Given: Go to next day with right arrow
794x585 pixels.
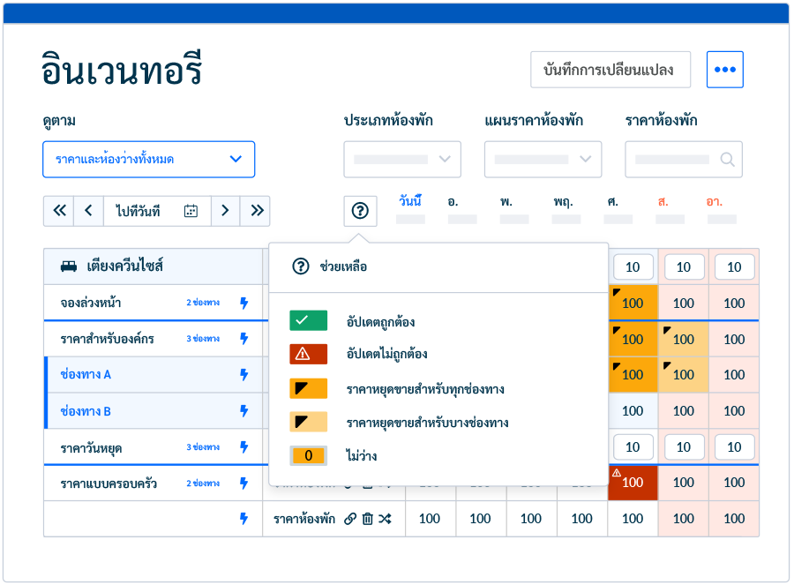Looking at the screenshot, I should point(225,211).
